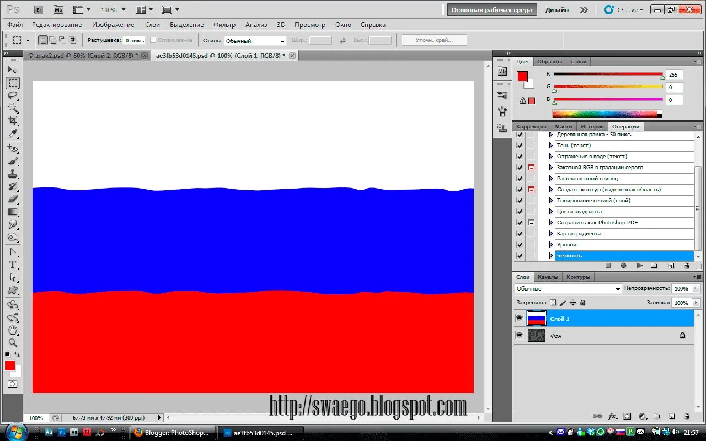Swap foreground and background colors
This screenshot has height=441, width=706.
click(17, 354)
